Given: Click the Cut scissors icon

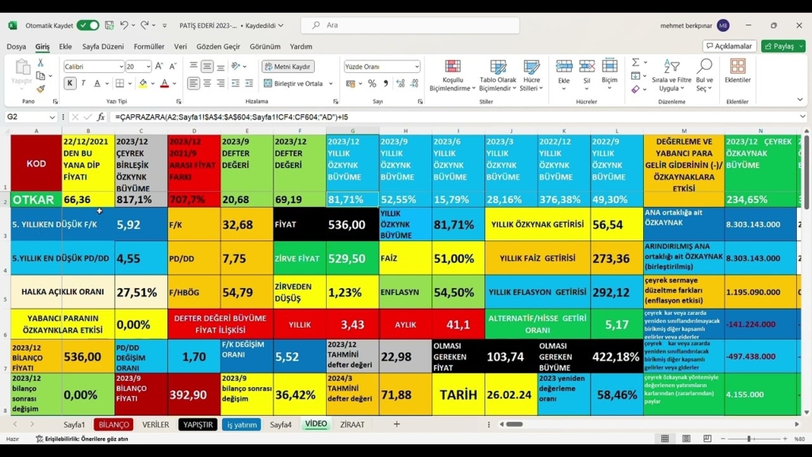Looking at the screenshot, I should pyautogui.click(x=40, y=63).
